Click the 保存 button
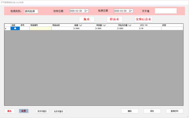189x118 pixels. point(152,111)
